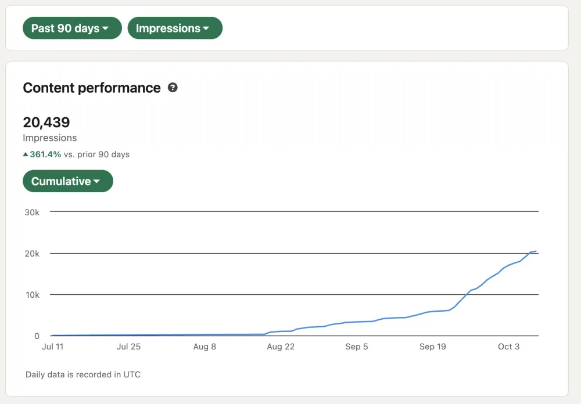Select the 20,439 impressions total
This screenshot has width=581, height=404.
[x=46, y=122]
